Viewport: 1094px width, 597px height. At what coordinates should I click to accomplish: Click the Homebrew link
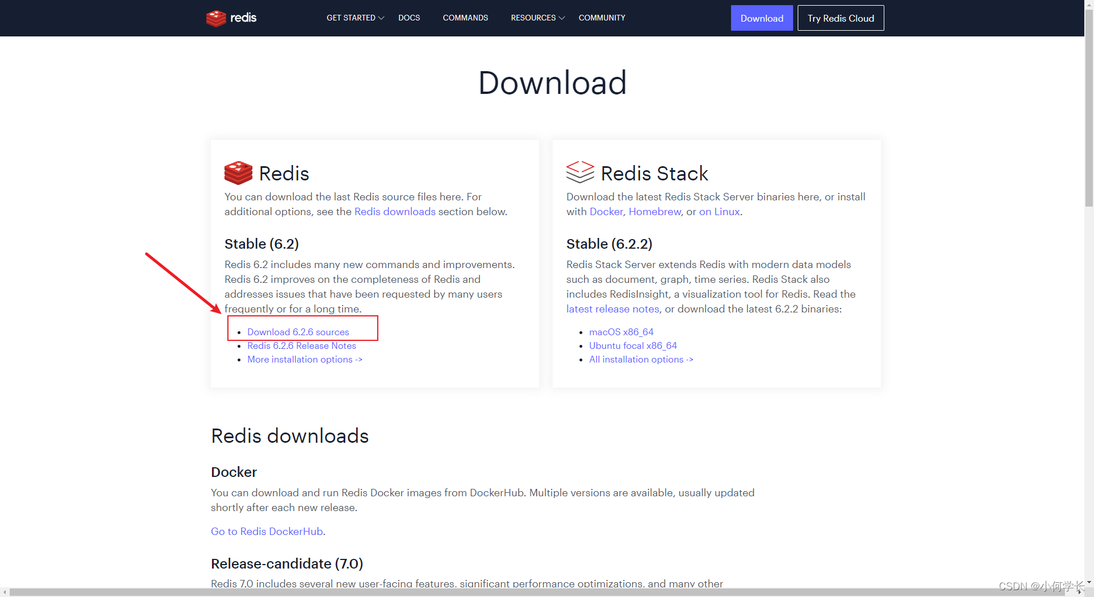click(655, 212)
